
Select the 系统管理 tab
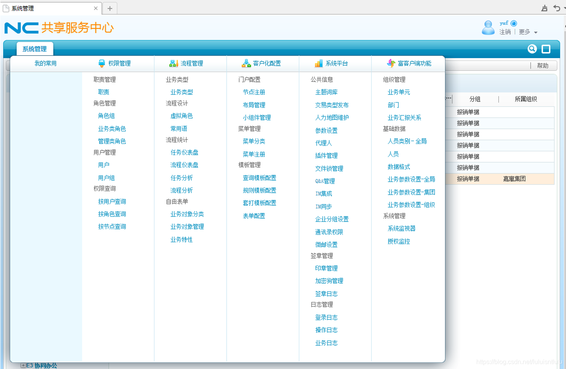(35, 49)
